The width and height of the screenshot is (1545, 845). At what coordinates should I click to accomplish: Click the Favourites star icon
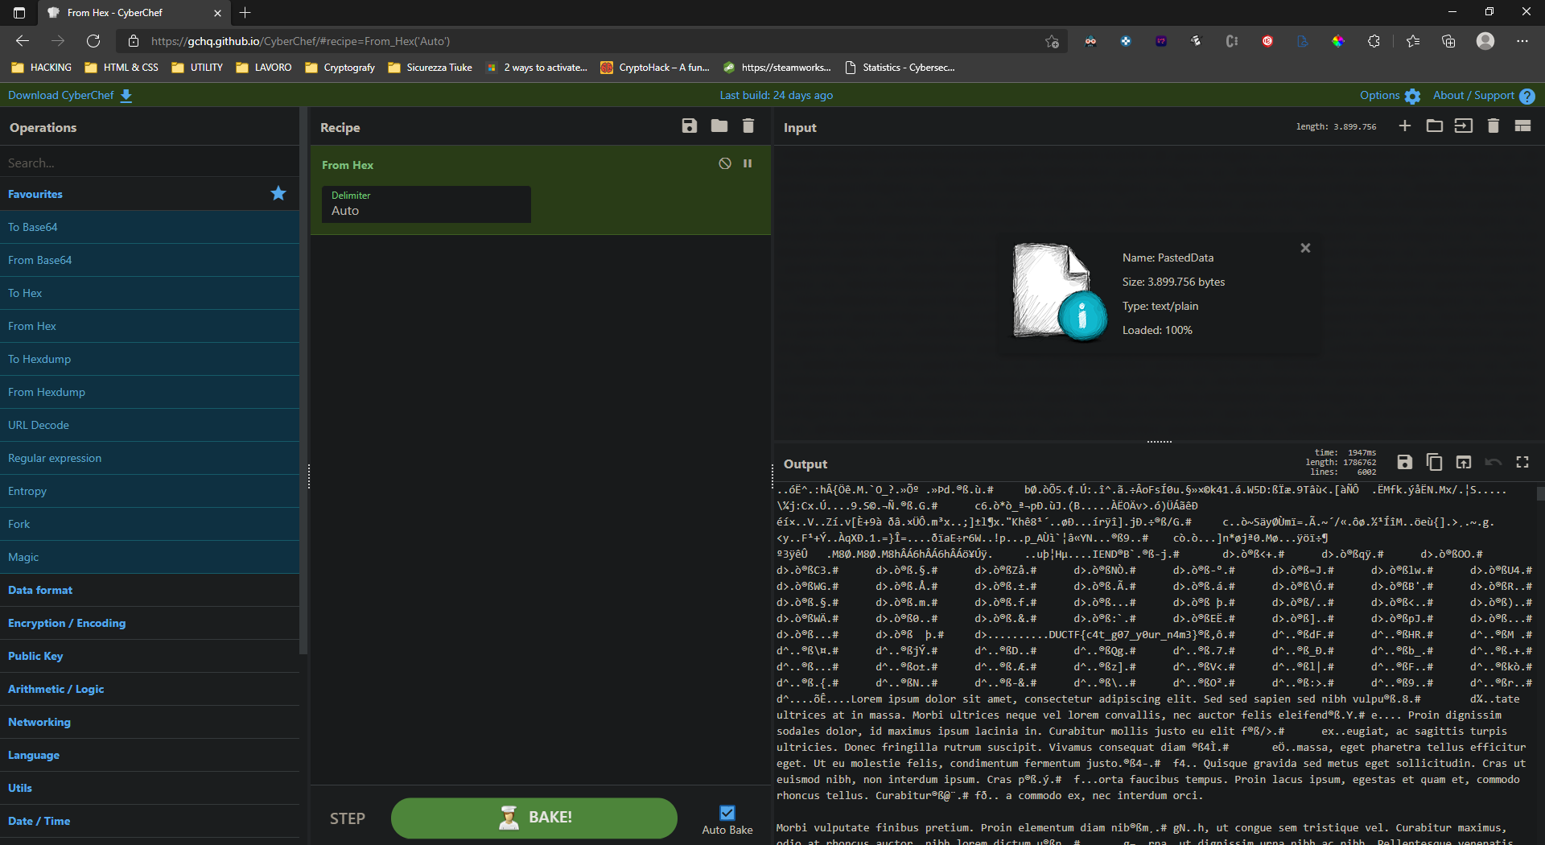tap(278, 193)
